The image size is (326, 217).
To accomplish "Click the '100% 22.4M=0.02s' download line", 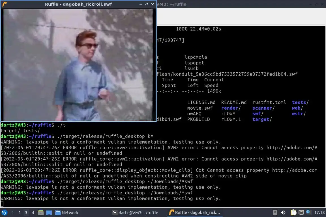I will [198, 29].
